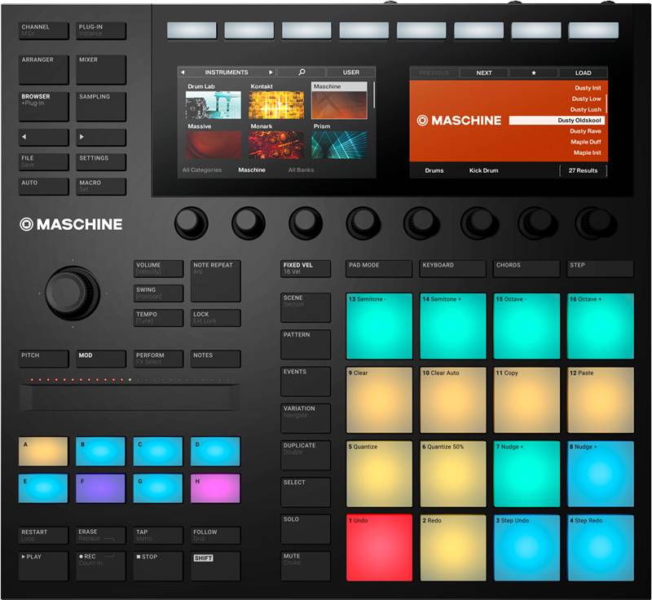Viewport: 652px width, 600px height.
Task: Open the ARRANGER view
Action: (x=44, y=70)
